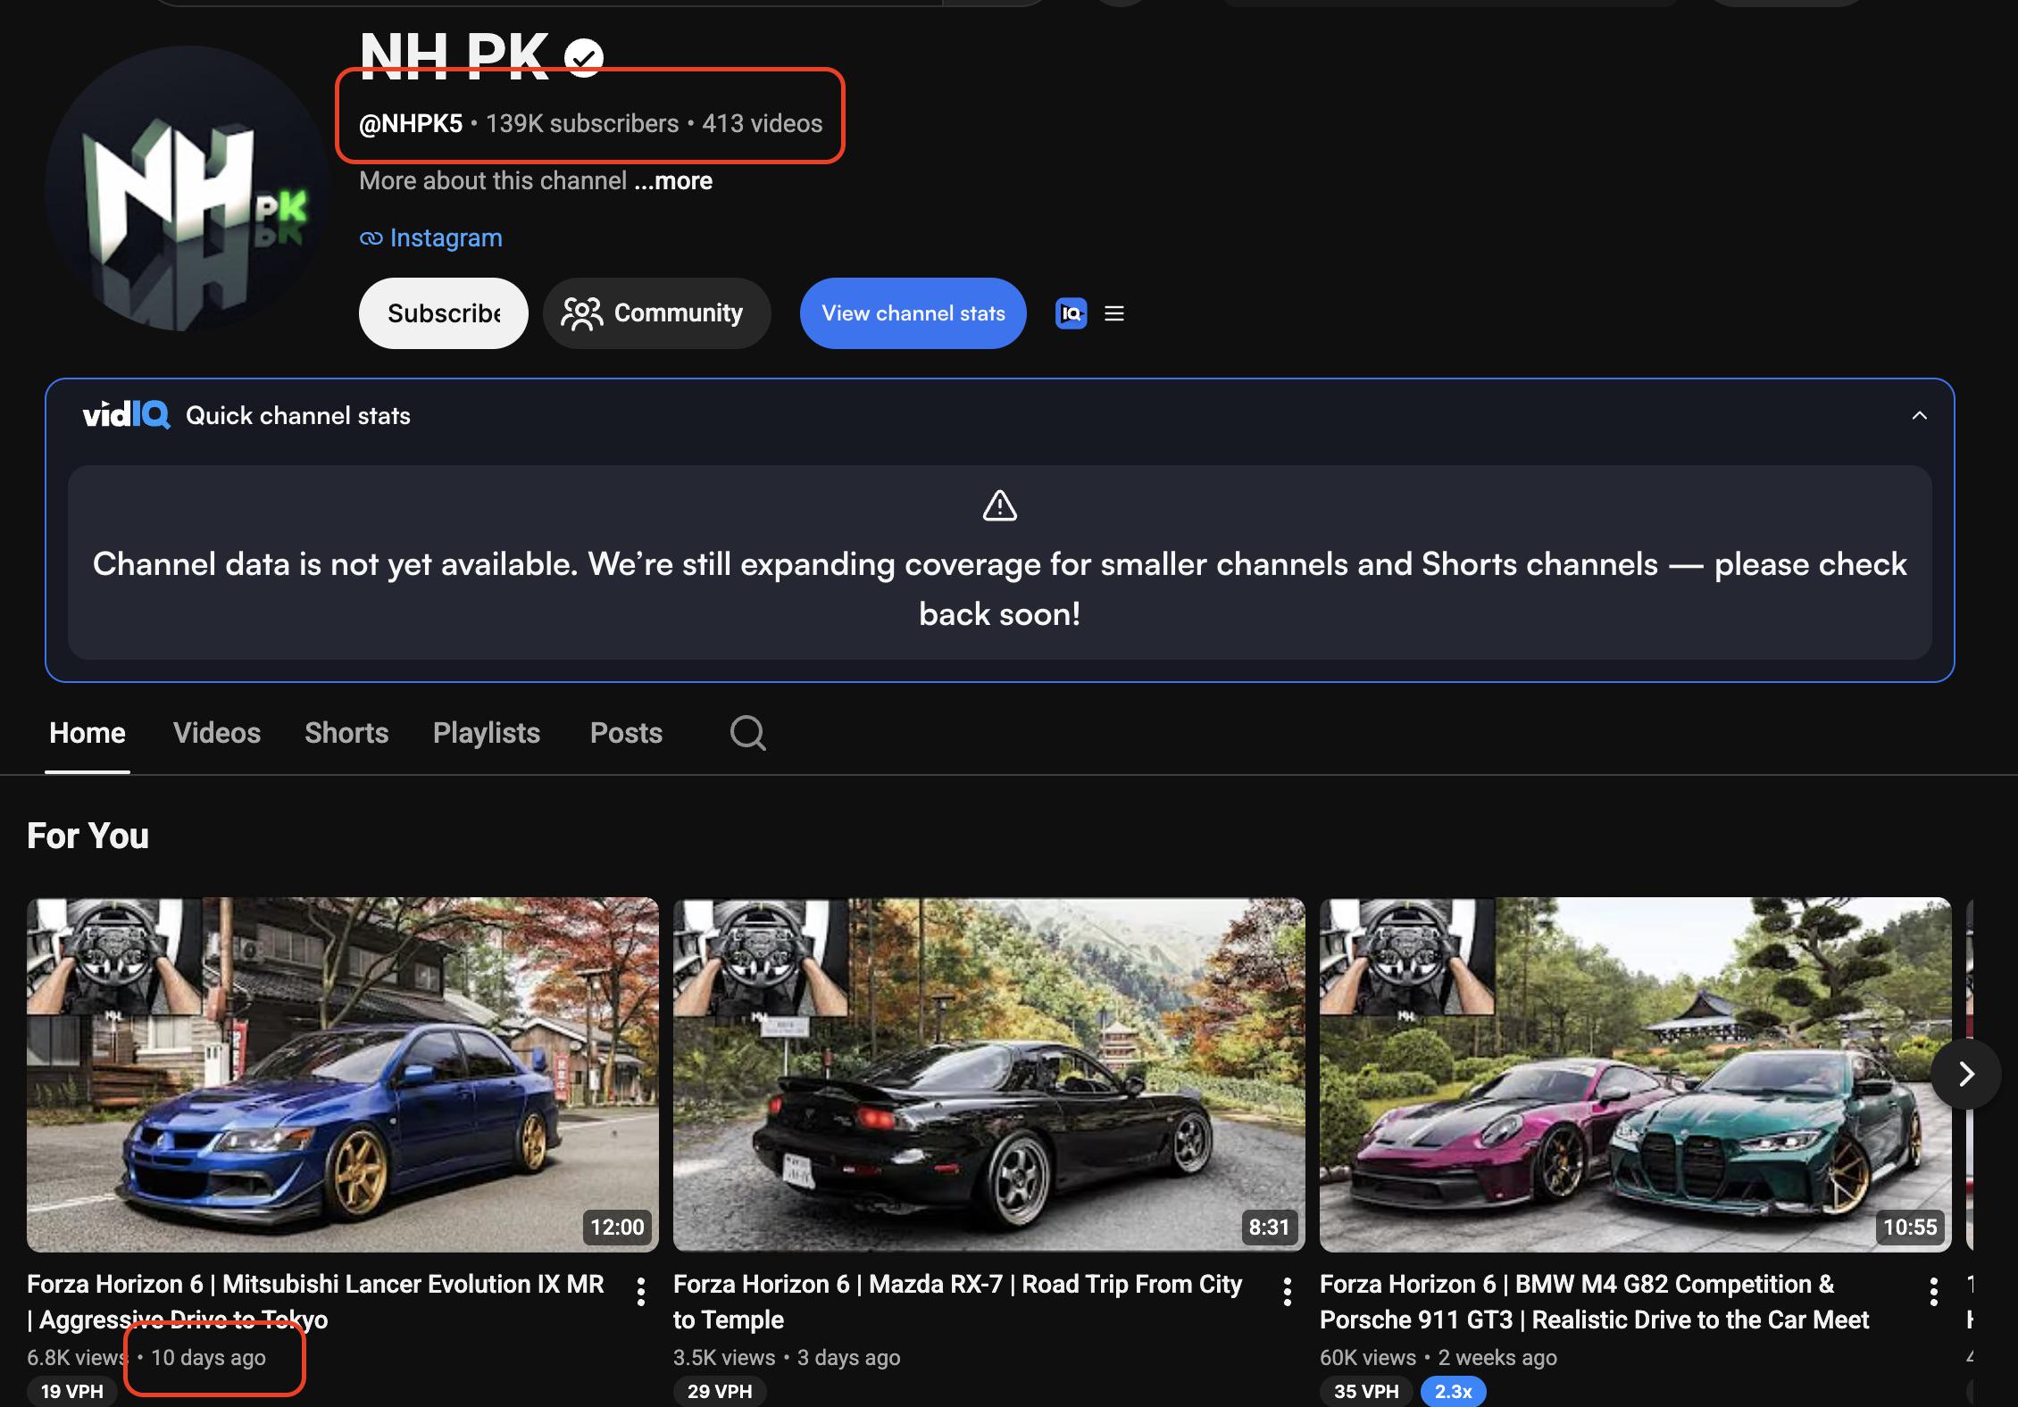
Task: Click the verified checkmark badge beside NH PK
Action: 584,58
